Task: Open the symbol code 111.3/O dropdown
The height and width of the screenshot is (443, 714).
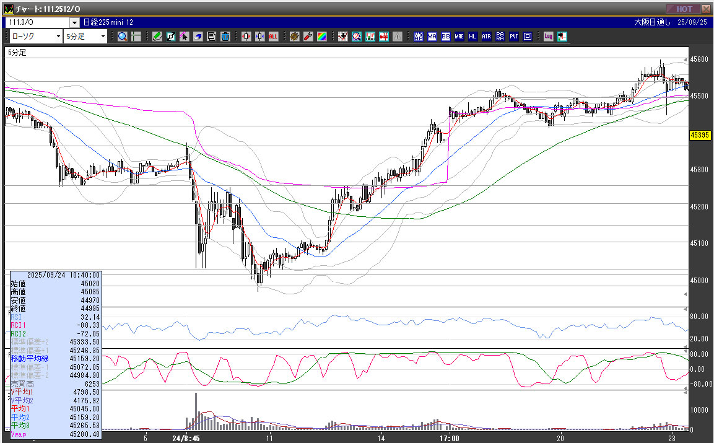Action: [x=74, y=22]
